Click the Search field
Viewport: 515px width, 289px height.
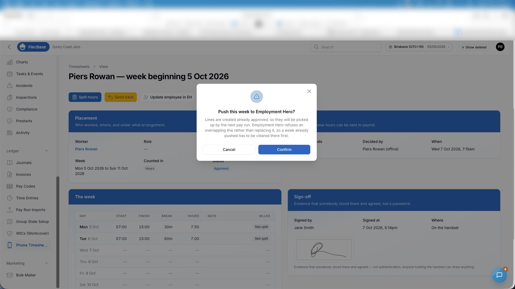click(346, 47)
